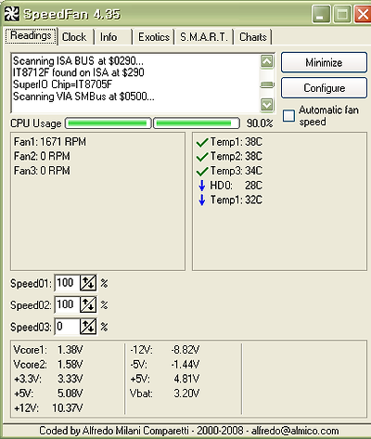Click the log box scroll up arrow
This screenshot has height=439, width=371.
point(267,61)
